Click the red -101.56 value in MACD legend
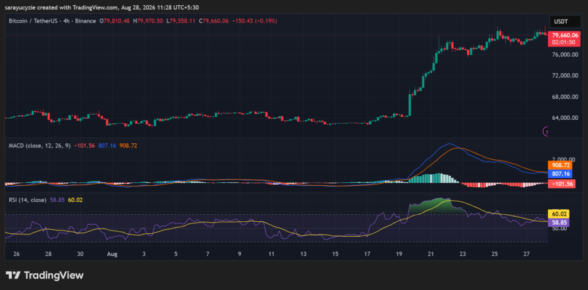Viewport: 588px width, 290px height. coord(85,146)
